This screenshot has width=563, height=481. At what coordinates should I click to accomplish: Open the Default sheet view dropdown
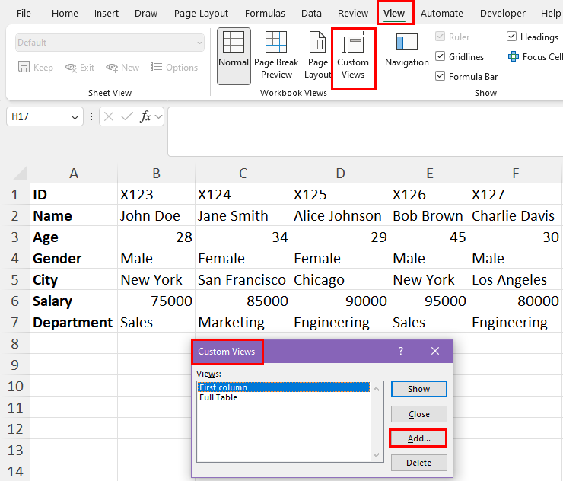[110, 43]
